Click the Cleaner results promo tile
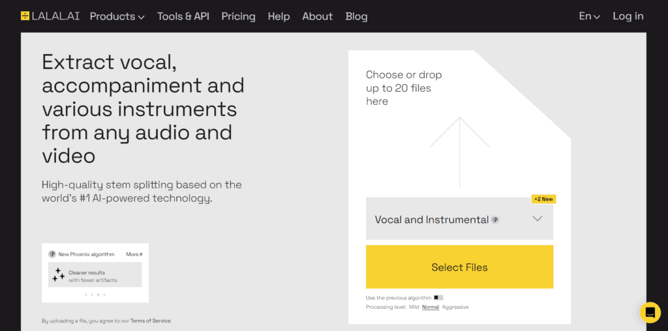The height and width of the screenshot is (331, 668). click(95, 275)
